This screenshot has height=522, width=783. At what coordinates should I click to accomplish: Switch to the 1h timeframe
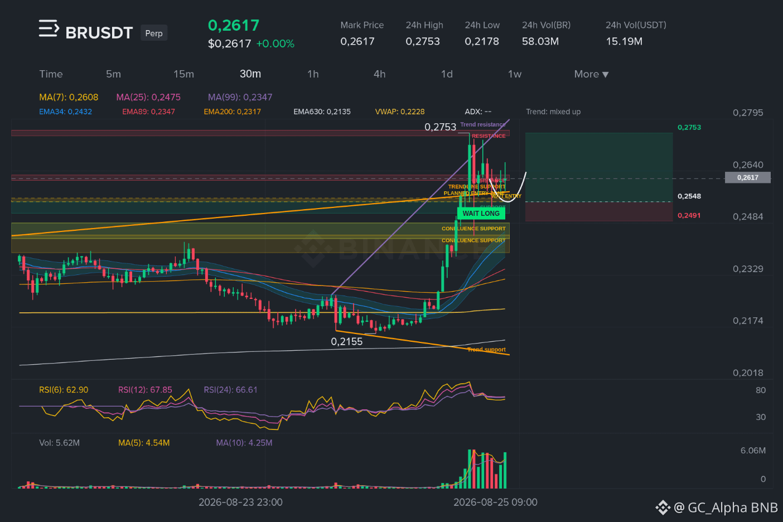coord(313,74)
